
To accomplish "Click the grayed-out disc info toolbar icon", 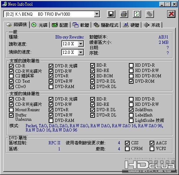I will [150, 14].
